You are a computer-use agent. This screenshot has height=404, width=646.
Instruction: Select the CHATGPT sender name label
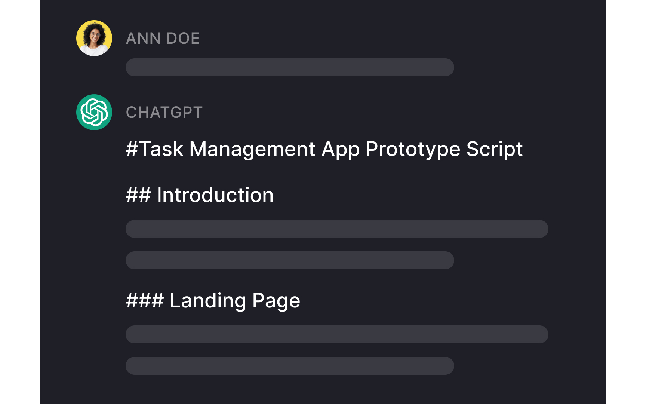(164, 112)
